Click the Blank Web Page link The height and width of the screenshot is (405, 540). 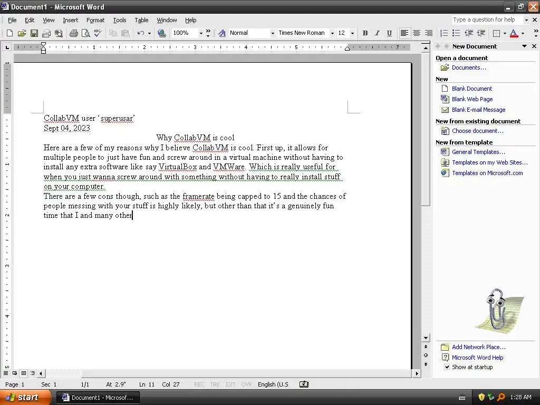tap(472, 99)
